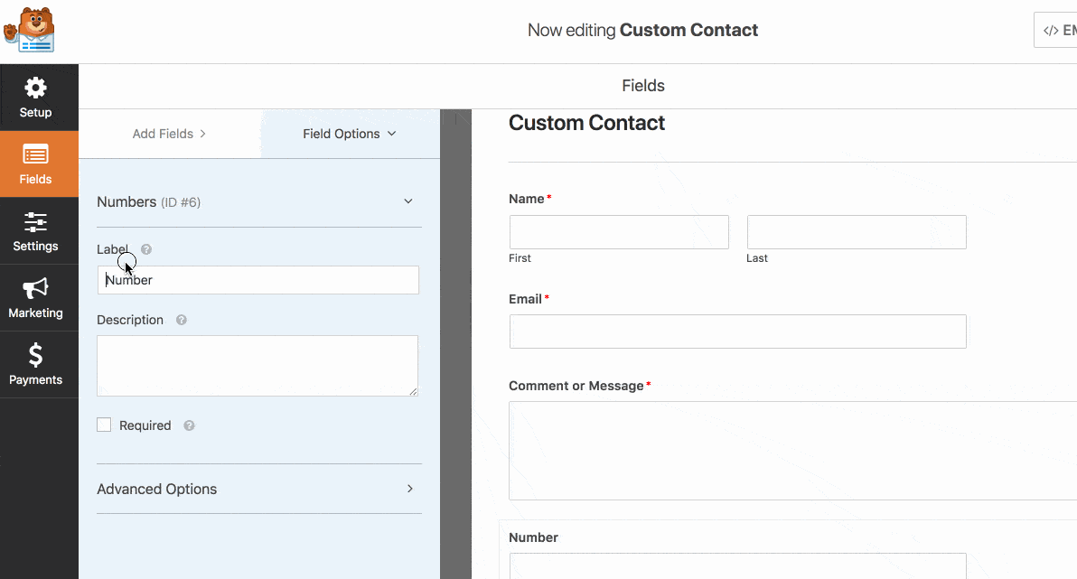This screenshot has width=1077, height=579.
Task: Open the Setup gear icon
Action: coord(35,88)
